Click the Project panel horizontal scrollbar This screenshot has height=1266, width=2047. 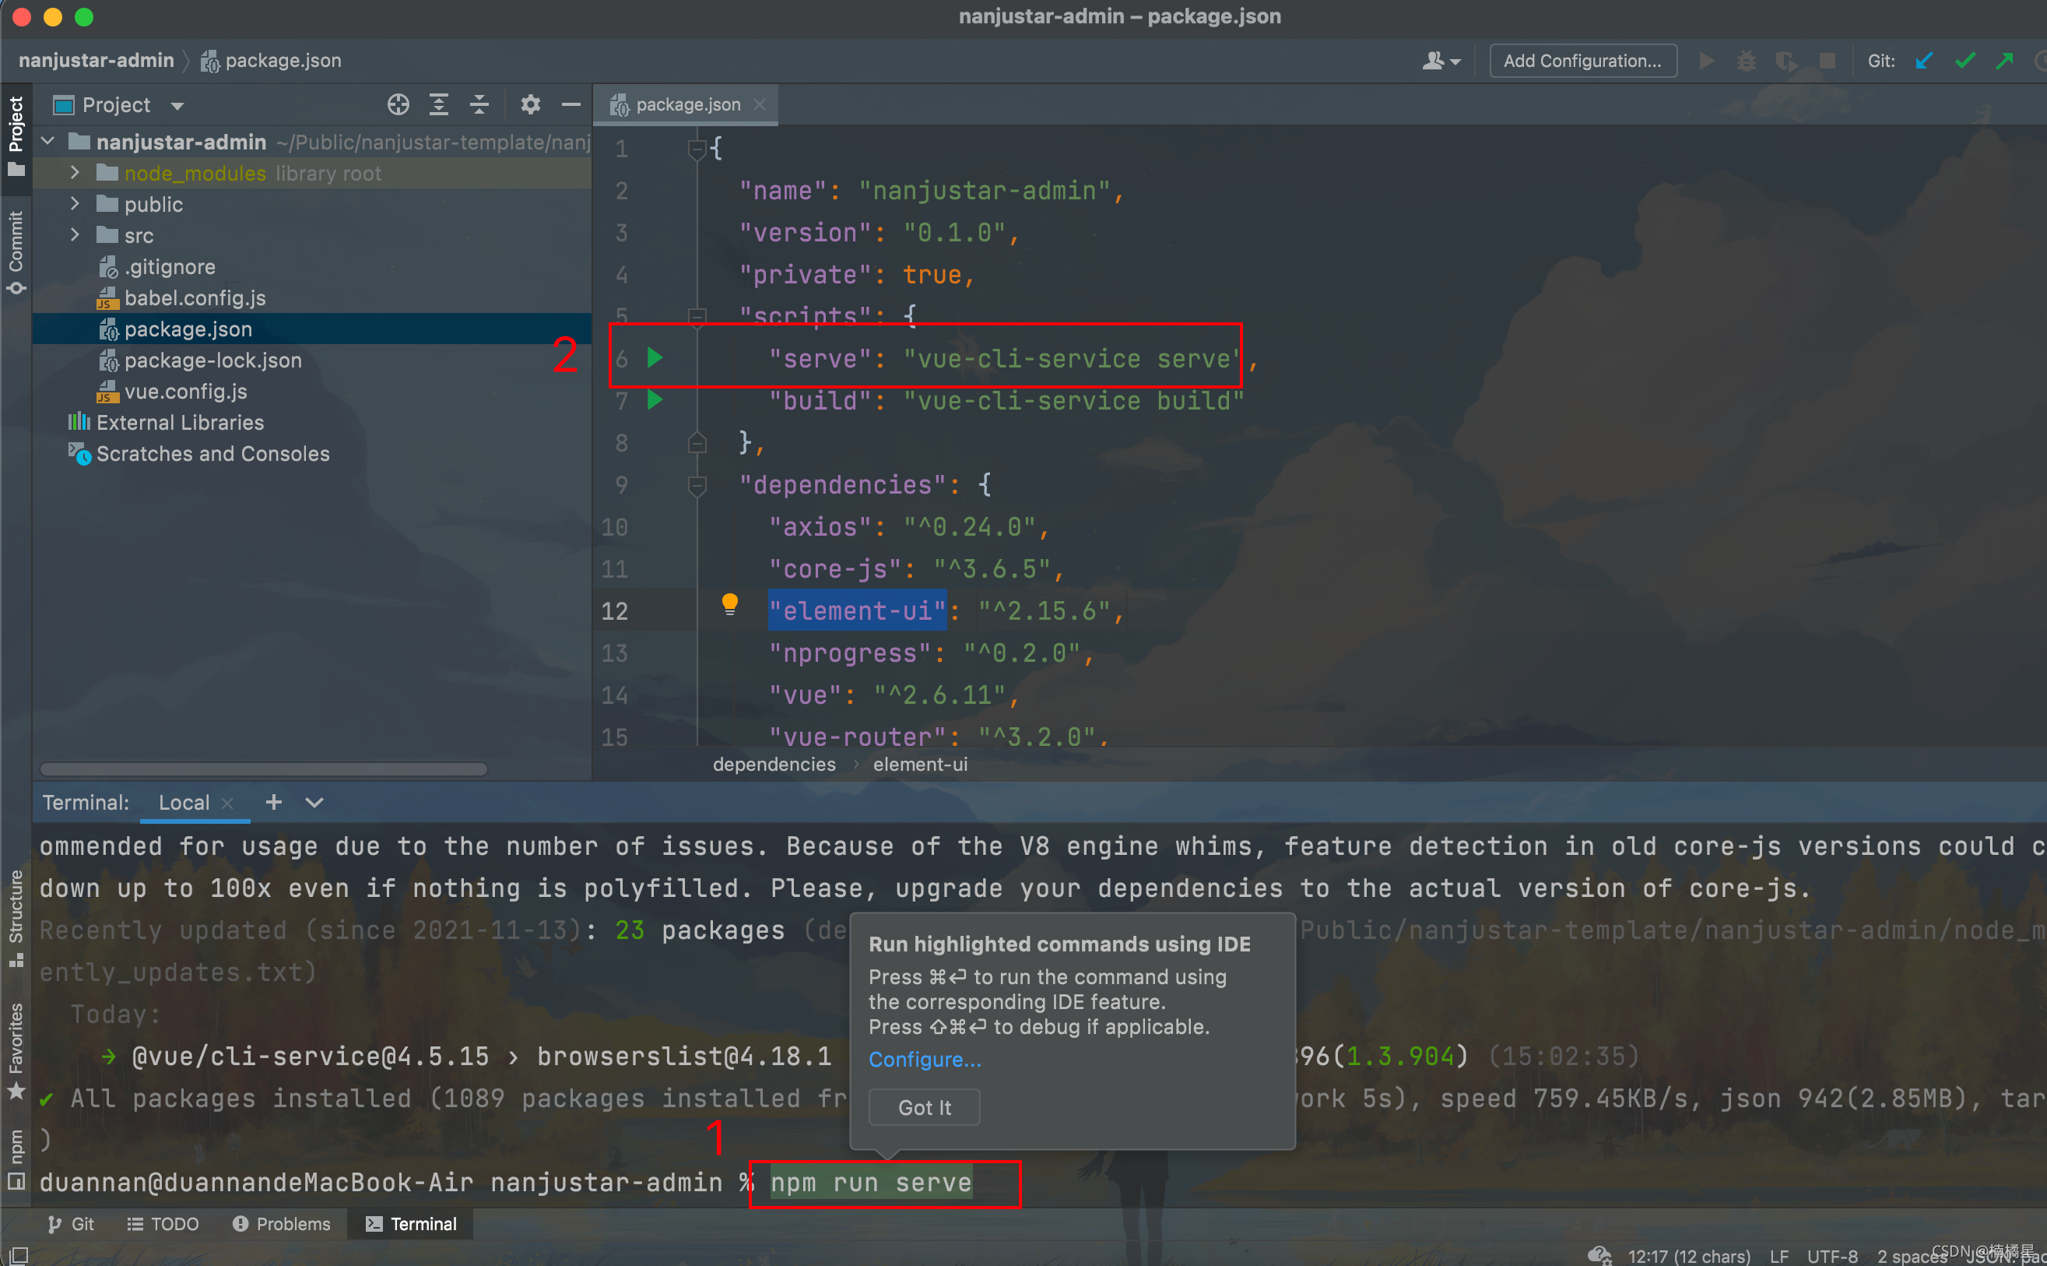[x=263, y=768]
